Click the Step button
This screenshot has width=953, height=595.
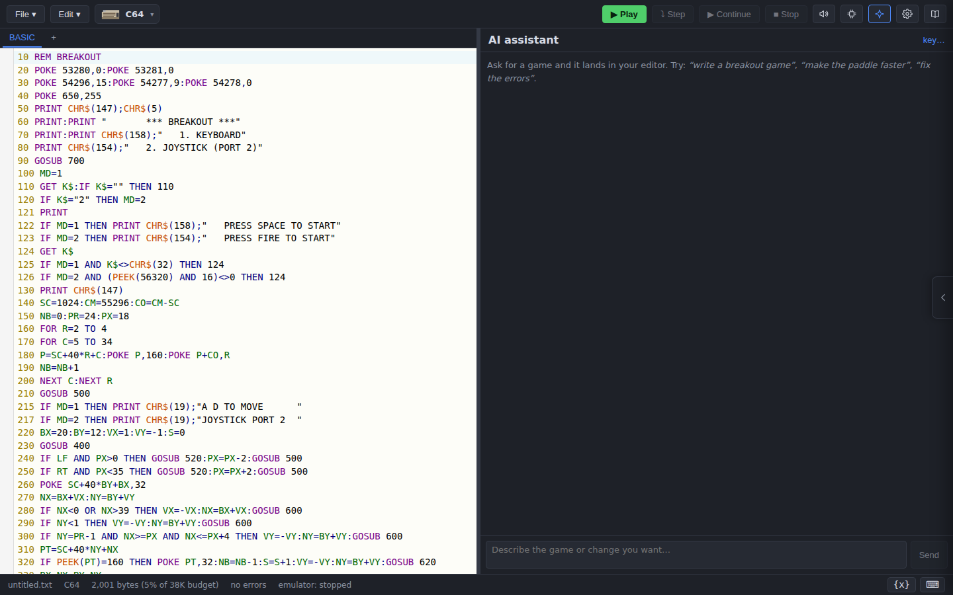[672, 14]
